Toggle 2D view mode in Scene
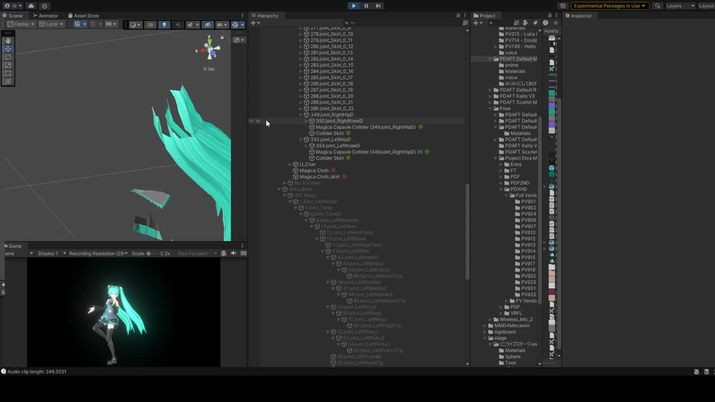 (x=150, y=25)
